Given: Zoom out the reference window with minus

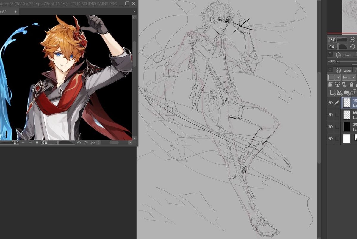Looking at the screenshot, I should (x=23, y=143).
